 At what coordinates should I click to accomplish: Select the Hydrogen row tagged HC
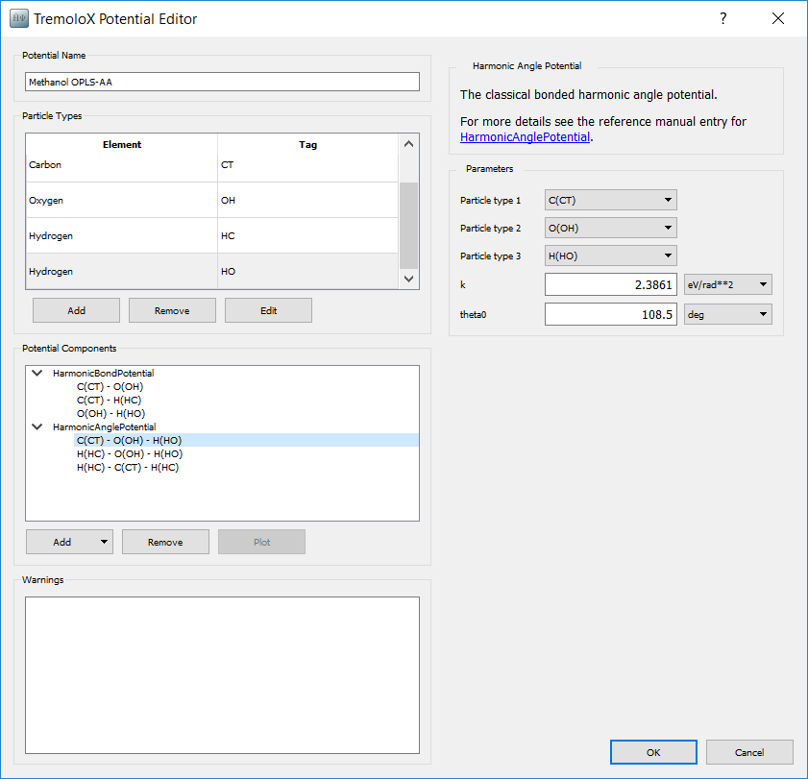pyautogui.click(x=211, y=236)
